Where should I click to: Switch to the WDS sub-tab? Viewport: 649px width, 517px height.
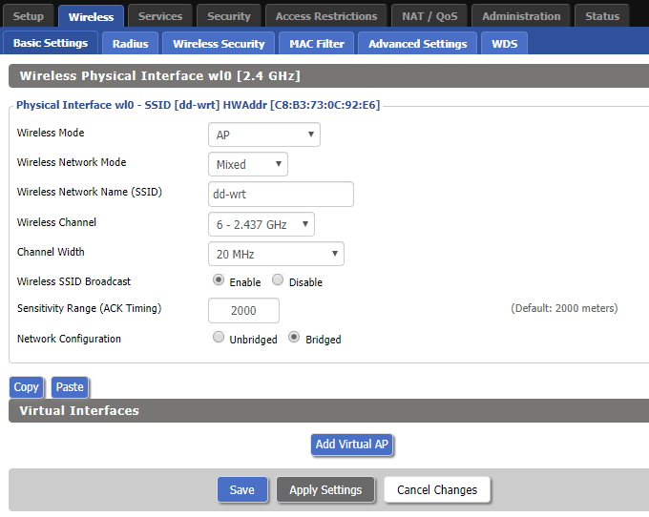(505, 44)
